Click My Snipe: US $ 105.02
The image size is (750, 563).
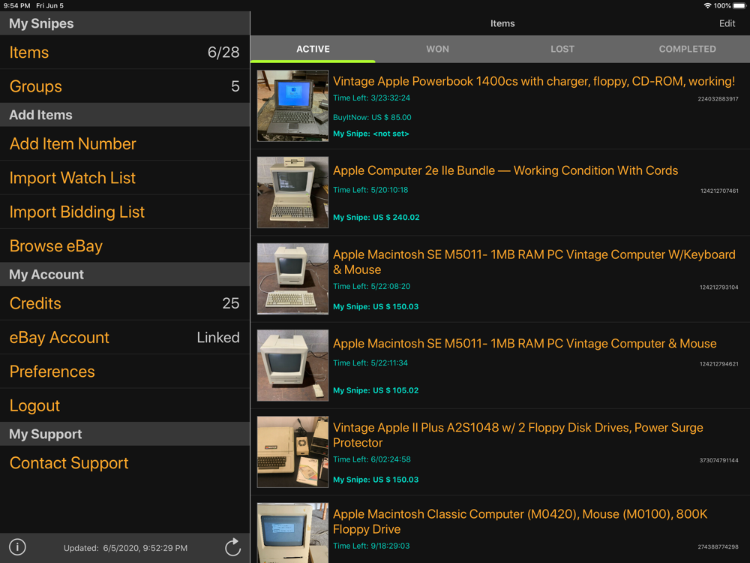[x=376, y=390]
